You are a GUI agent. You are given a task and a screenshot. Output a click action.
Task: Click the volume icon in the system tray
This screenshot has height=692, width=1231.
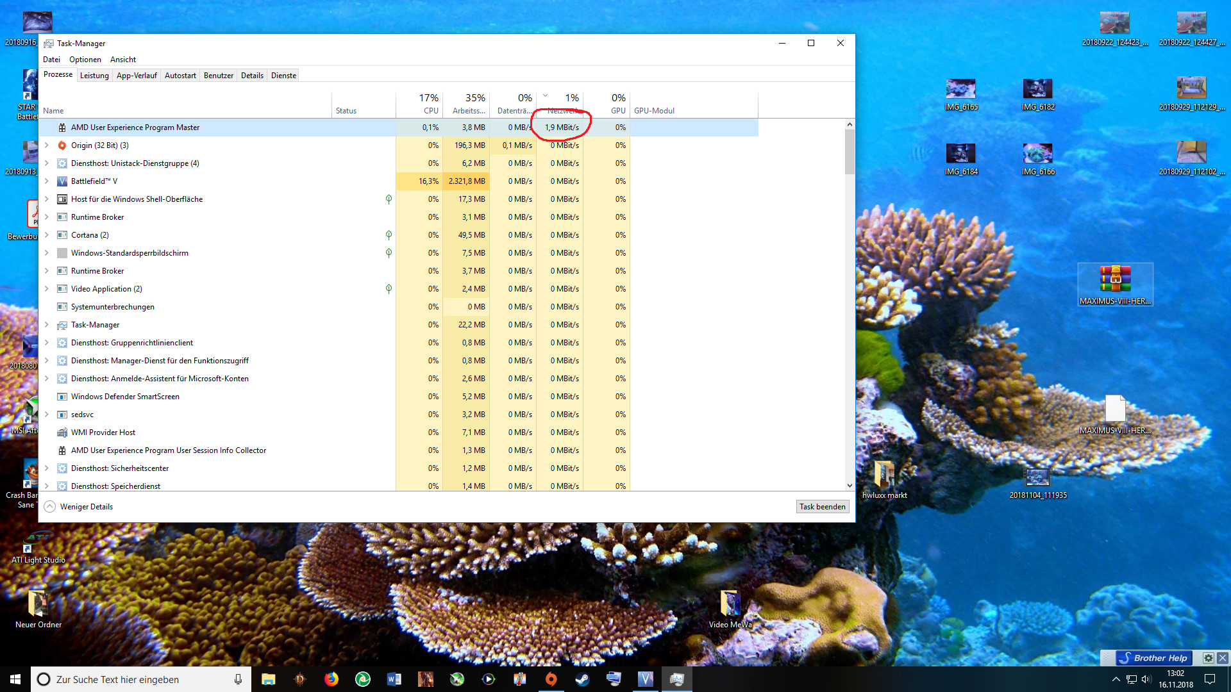[x=1146, y=679]
